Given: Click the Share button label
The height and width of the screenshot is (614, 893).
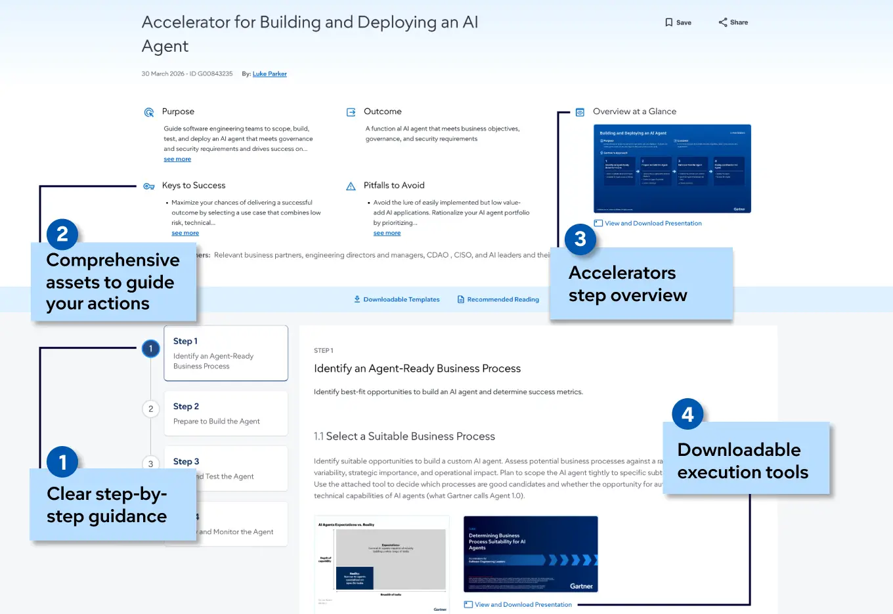Looking at the screenshot, I should 739,22.
